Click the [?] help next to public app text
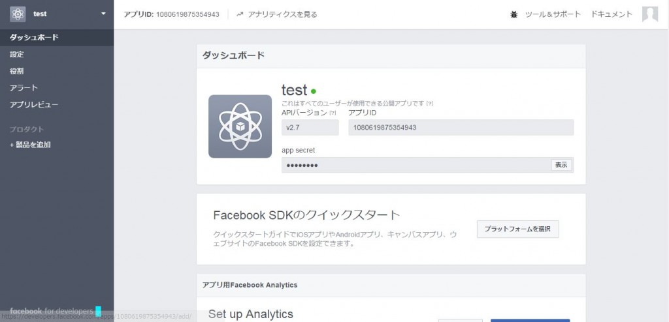669x322 pixels. pyautogui.click(x=430, y=104)
